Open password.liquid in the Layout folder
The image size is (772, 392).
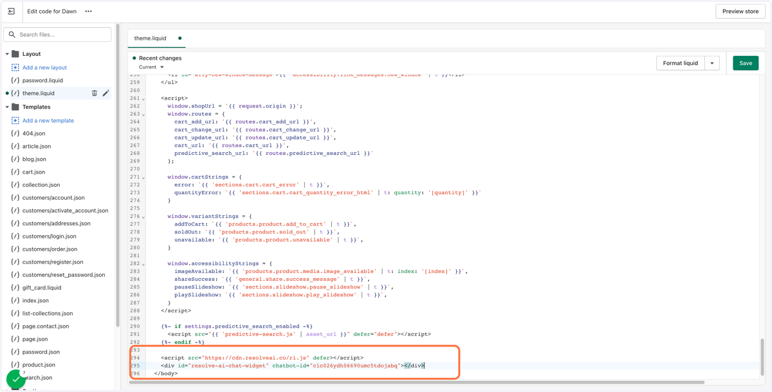(x=42, y=80)
